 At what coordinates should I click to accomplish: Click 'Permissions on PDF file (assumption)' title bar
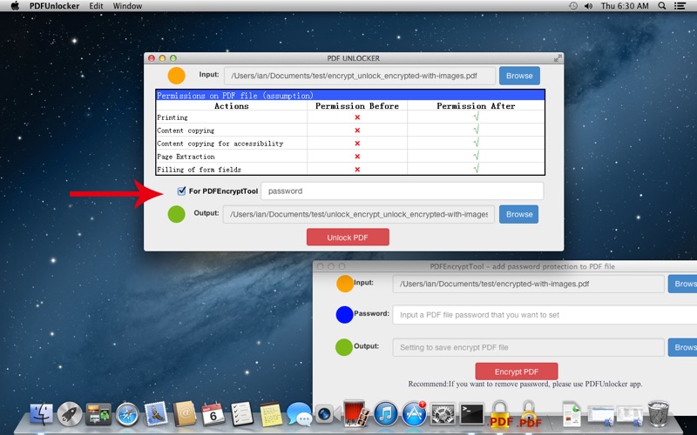point(350,95)
